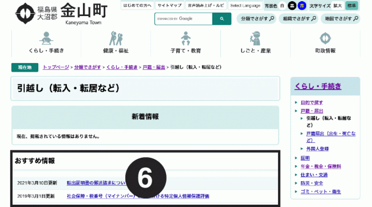Click the おすすめ情報 heading

click(35, 161)
